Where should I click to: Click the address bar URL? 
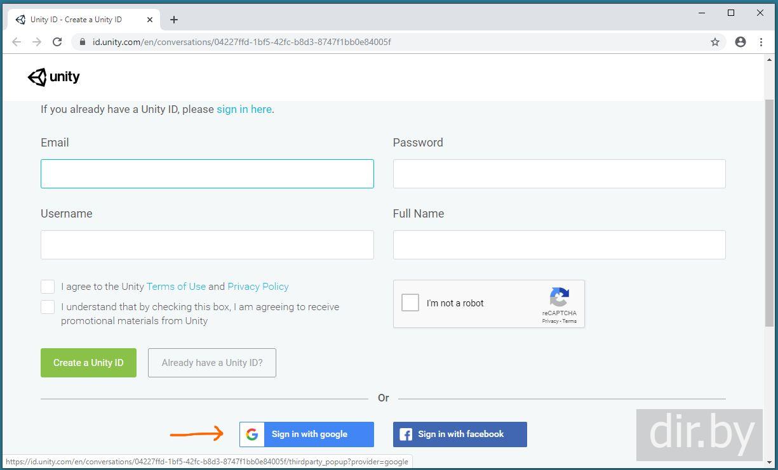pyautogui.click(x=242, y=42)
